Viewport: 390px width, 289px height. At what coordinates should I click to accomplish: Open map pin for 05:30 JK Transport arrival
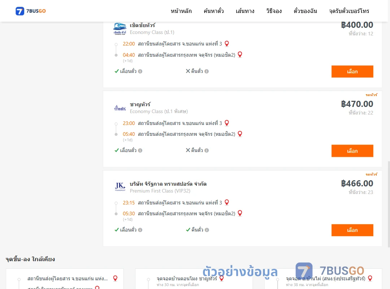[x=240, y=213]
